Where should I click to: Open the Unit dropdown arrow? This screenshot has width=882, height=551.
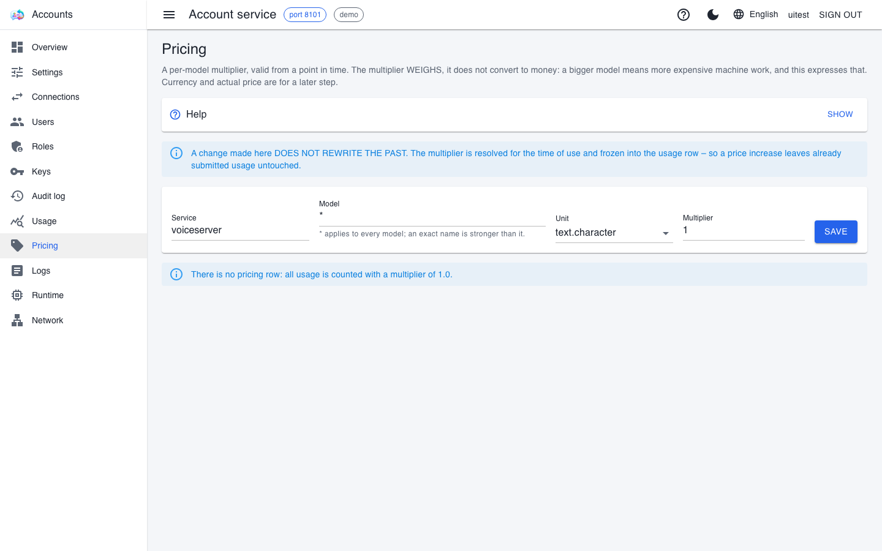click(x=666, y=233)
